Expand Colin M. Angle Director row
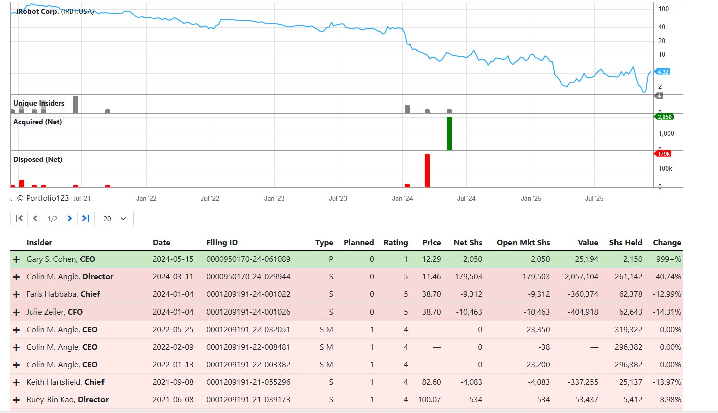This screenshot has width=718, height=413. pyautogui.click(x=16, y=277)
